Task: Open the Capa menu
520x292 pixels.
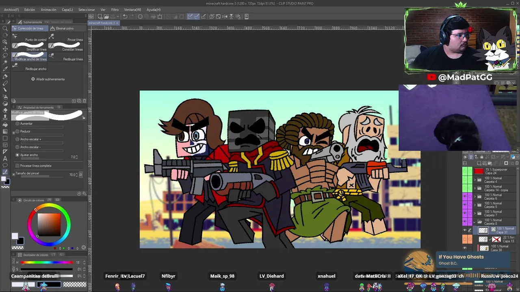Action: 67,10
